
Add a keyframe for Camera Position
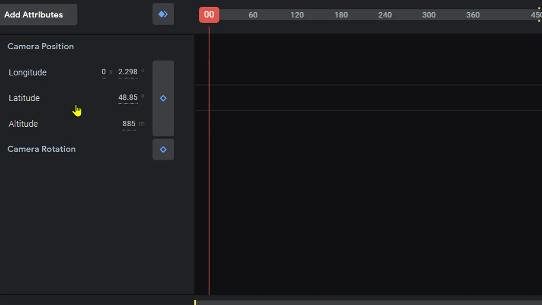pyautogui.click(x=163, y=98)
